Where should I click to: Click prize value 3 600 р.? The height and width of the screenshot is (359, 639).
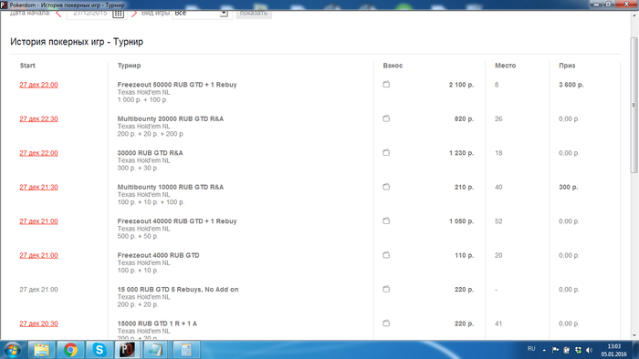(x=571, y=85)
